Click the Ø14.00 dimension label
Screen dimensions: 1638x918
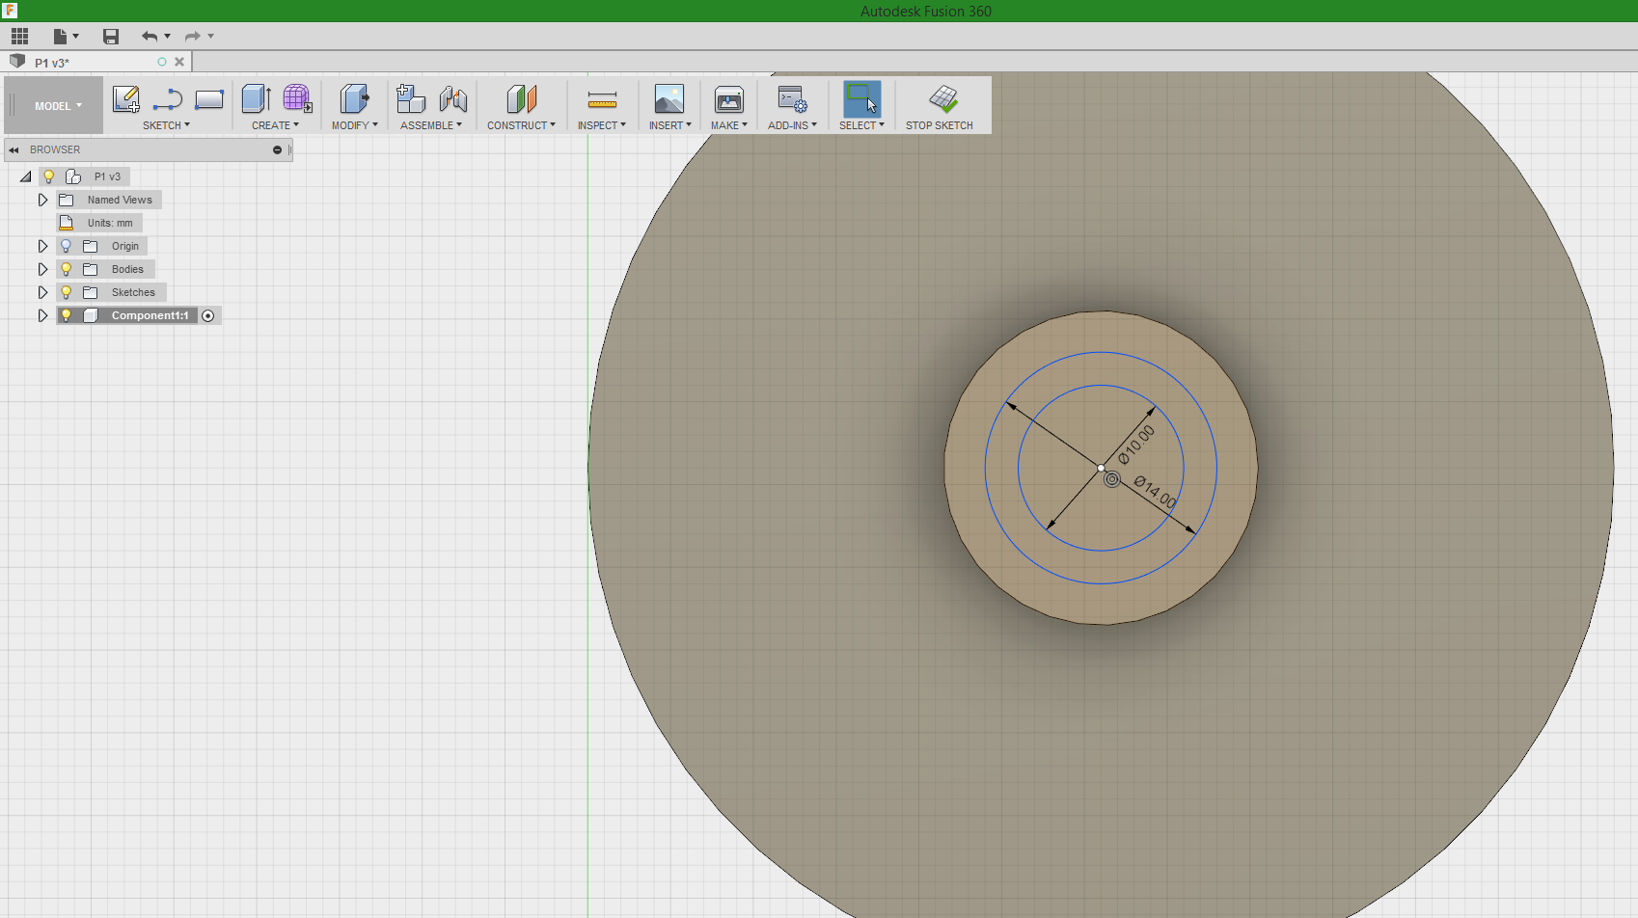1156,493
